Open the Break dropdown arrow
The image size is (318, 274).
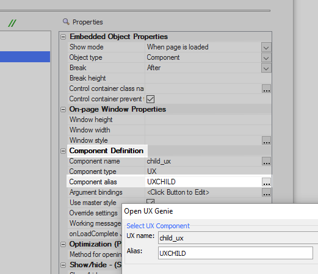(266, 68)
